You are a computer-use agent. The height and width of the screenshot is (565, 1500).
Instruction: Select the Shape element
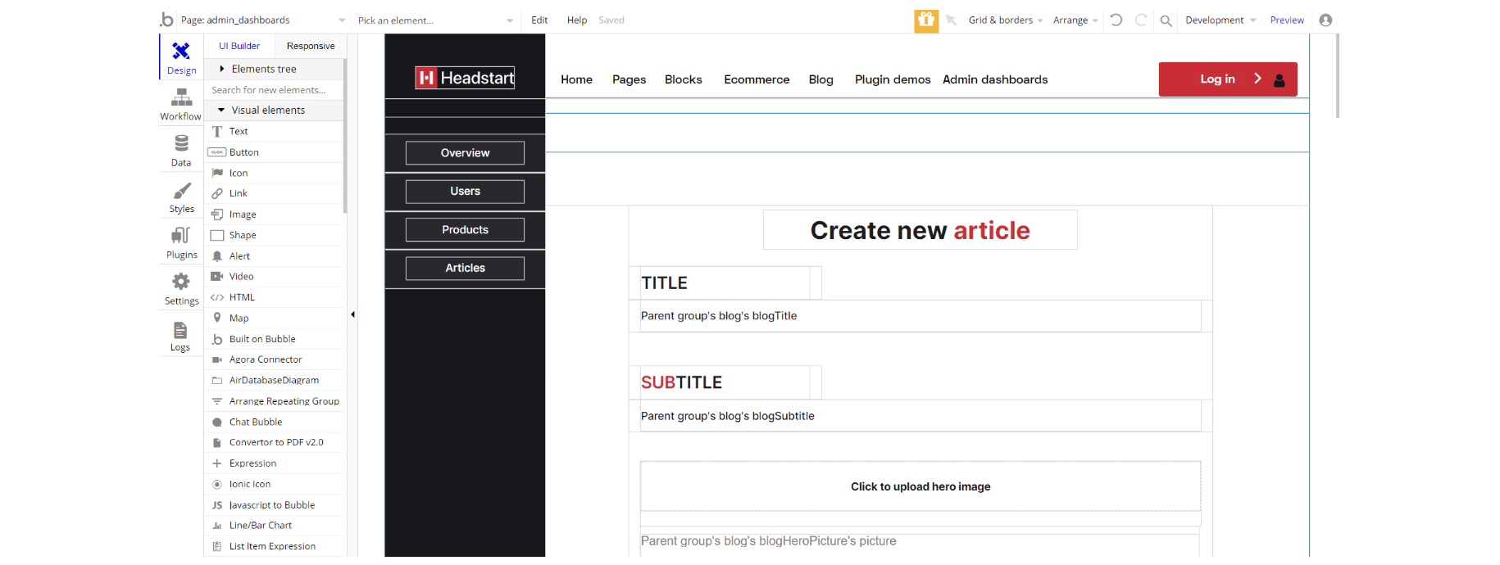275,235
